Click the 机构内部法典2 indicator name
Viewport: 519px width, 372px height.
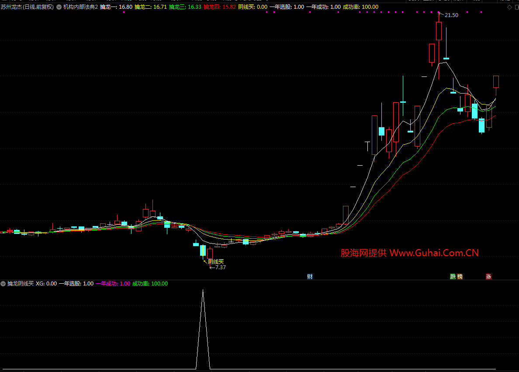coord(80,7)
